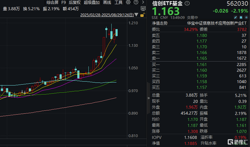Select the 卖三 price 1.170
250x147 pixels.
[x=202, y=47]
